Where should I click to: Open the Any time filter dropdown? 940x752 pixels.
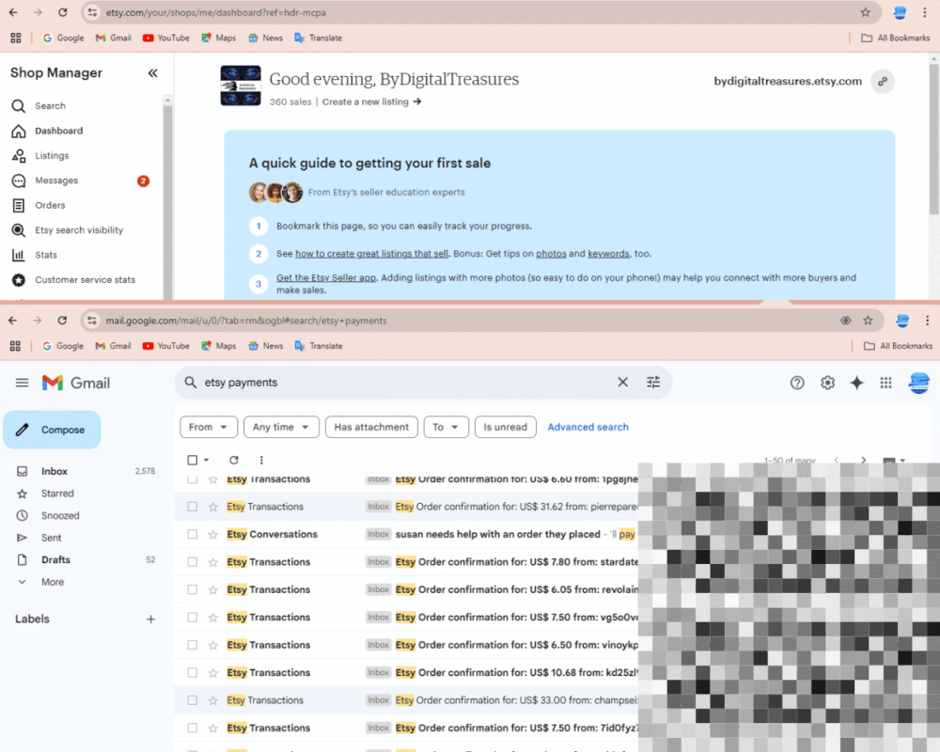pyautogui.click(x=281, y=427)
